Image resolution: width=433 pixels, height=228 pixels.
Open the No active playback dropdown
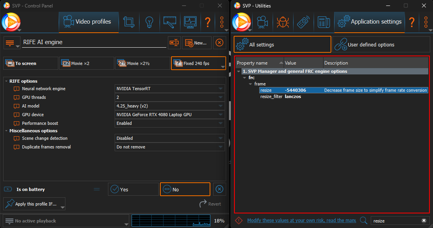(x=66, y=221)
